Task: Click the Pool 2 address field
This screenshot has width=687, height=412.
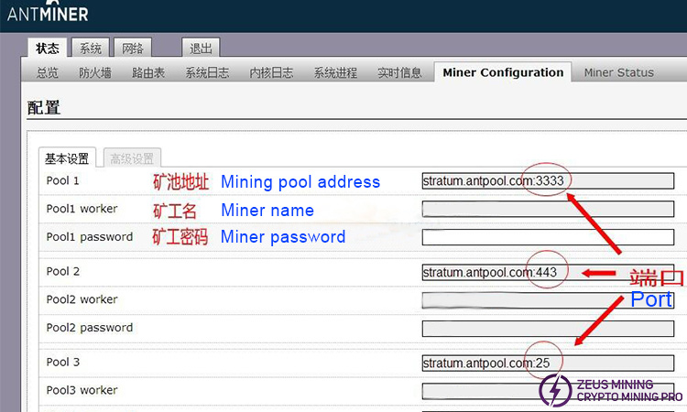Action: point(548,272)
